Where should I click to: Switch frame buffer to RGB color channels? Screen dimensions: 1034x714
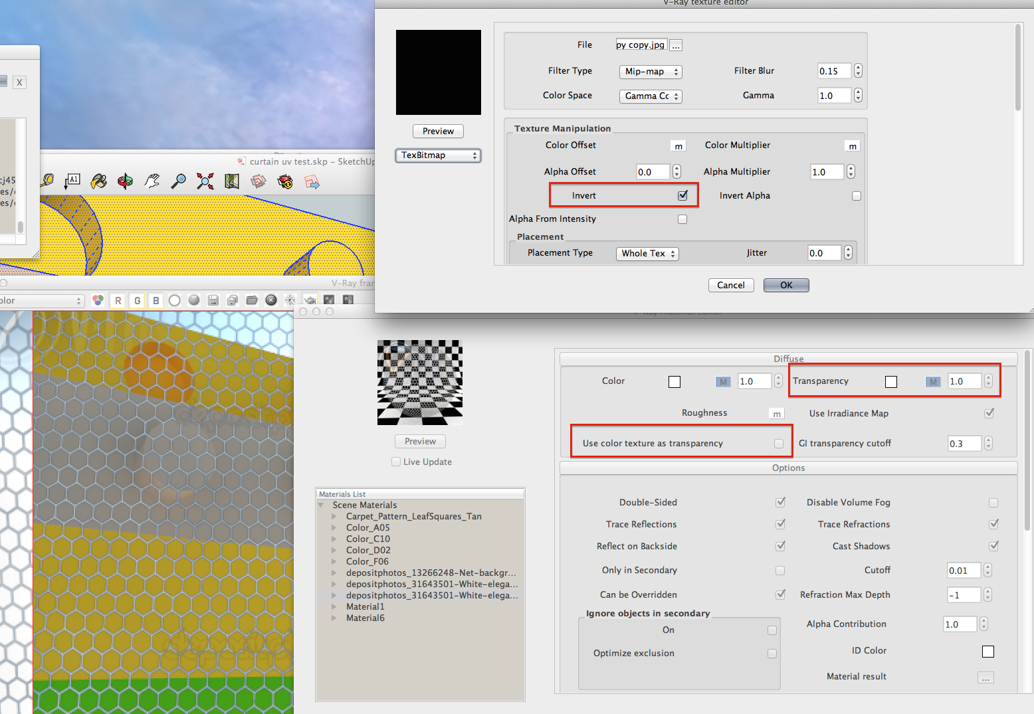pyautogui.click(x=98, y=300)
